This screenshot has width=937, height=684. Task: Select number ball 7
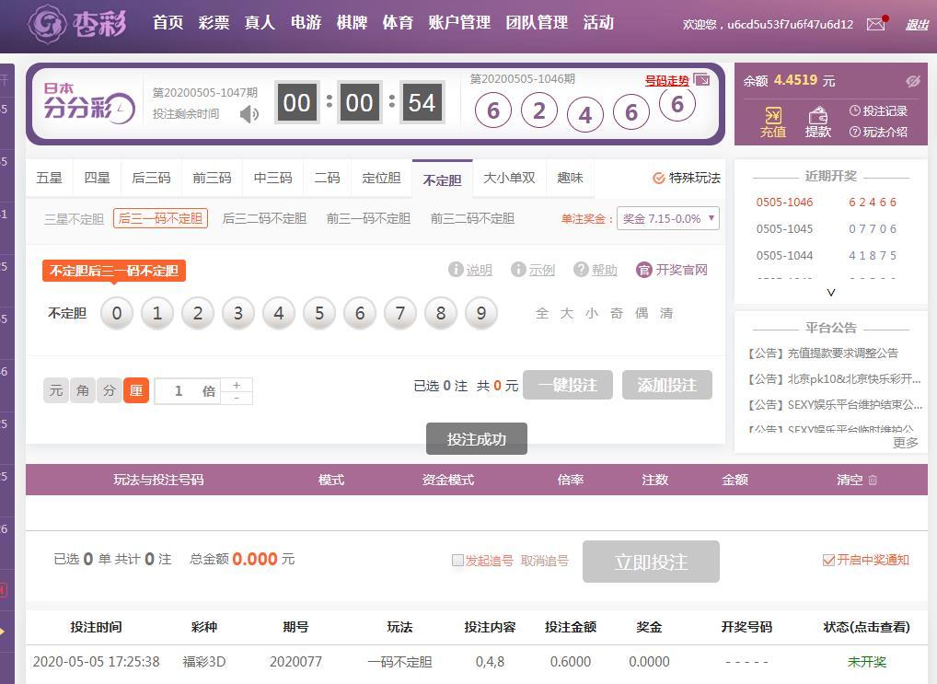pos(399,313)
